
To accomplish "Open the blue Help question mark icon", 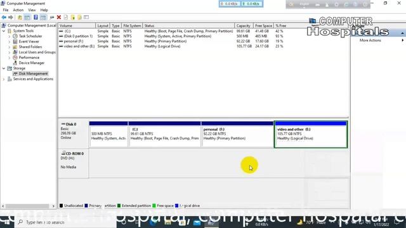I will [36, 17].
